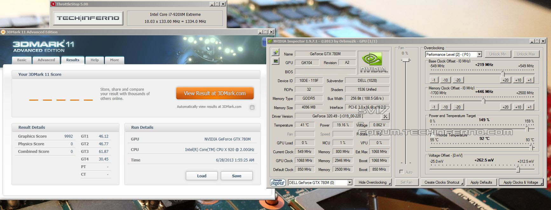Click the Subvendor field DELL (1028)
Image resolution: width=551 pixels, height=210 pixels.
click(367, 81)
